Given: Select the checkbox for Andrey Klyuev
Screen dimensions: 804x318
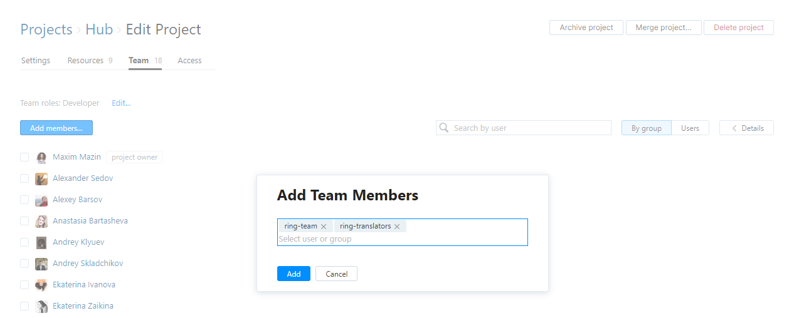Looking at the screenshot, I should [24, 242].
